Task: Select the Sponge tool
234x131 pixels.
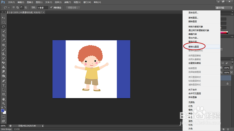Action: click(4, 76)
